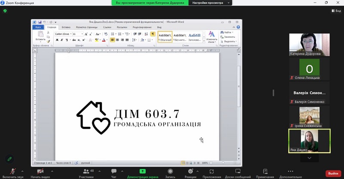Open Примечания notes
Screen dimensions: 344x179
coord(265,173)
